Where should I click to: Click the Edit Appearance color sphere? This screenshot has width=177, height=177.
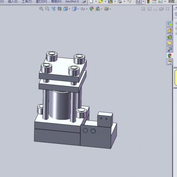click(92, 9)
